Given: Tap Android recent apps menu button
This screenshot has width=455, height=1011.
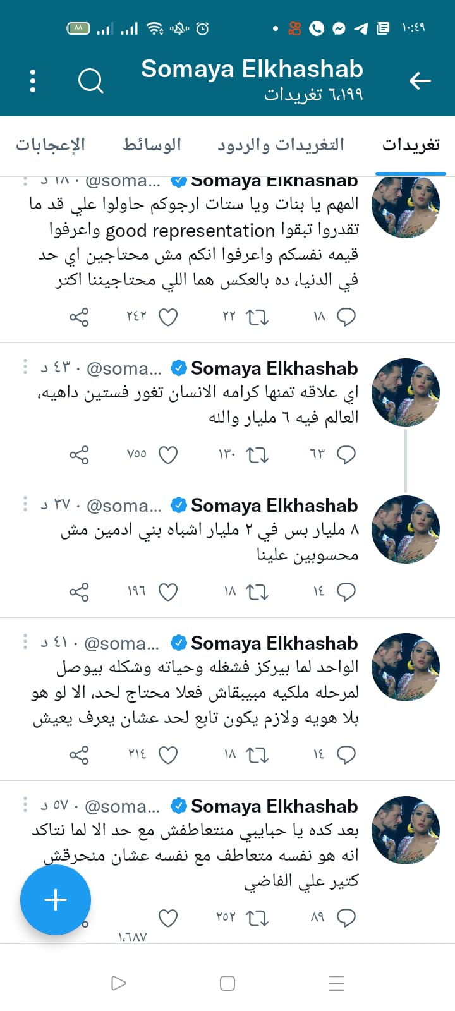Looking at the screenshot, I should pos(336,983).
